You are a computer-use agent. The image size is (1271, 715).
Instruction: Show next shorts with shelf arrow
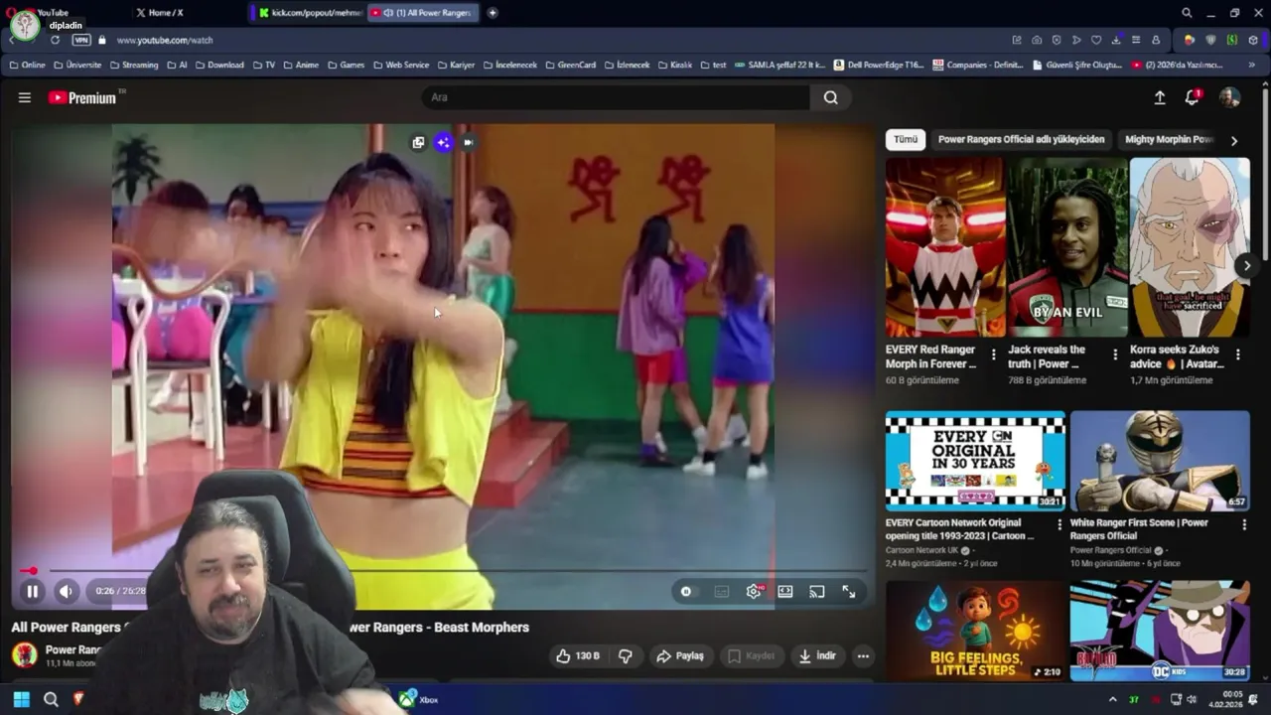(x=1247, y=265)
